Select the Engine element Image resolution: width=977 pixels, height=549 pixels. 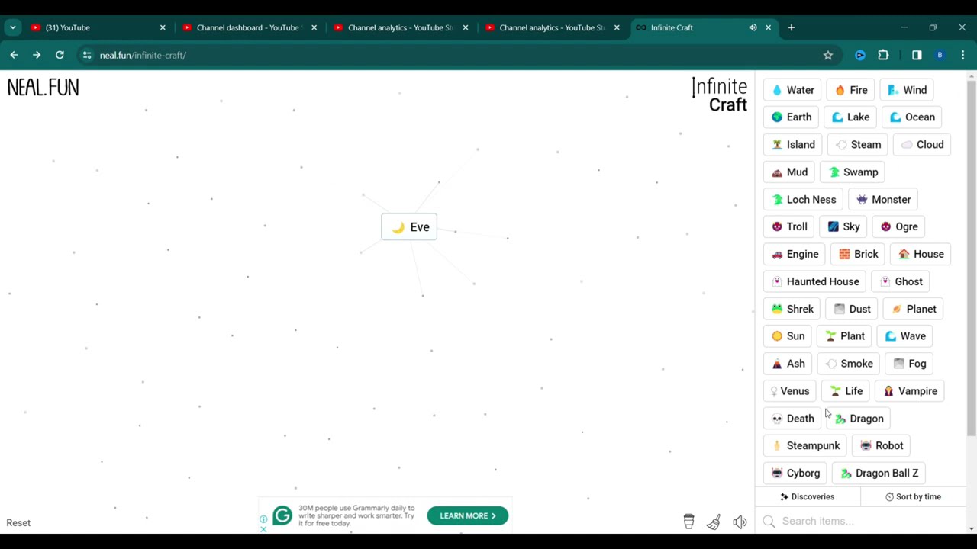point(795,254)
